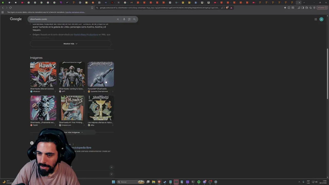Open the enciclopedia libre Wikipedia result
Image resolution: width=329 pixels, height=185 pixels.
(81, 148)
